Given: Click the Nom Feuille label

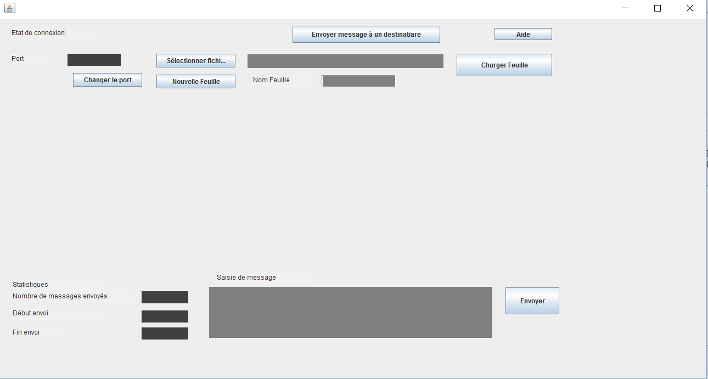Looking at the screenshot, I should point(270,80).
